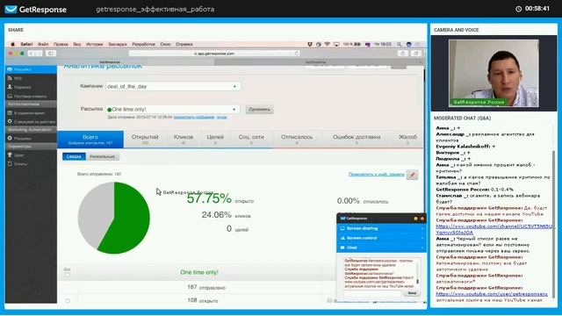
Task: Open the Файл menu
Action: click(x=43, y=44)
